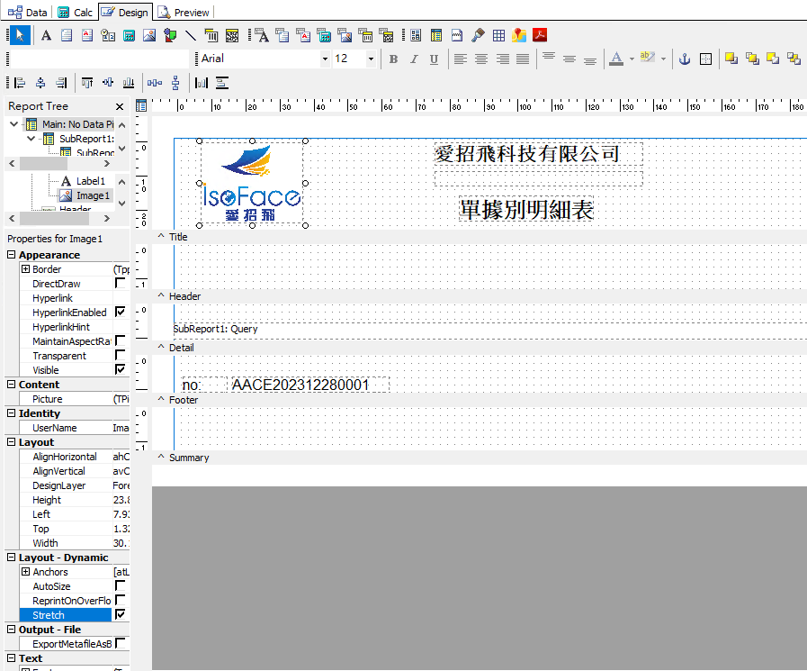Open the font color dropdown arrow
Viewport: 807px width, 671px height.
click(x=632, y=59)
